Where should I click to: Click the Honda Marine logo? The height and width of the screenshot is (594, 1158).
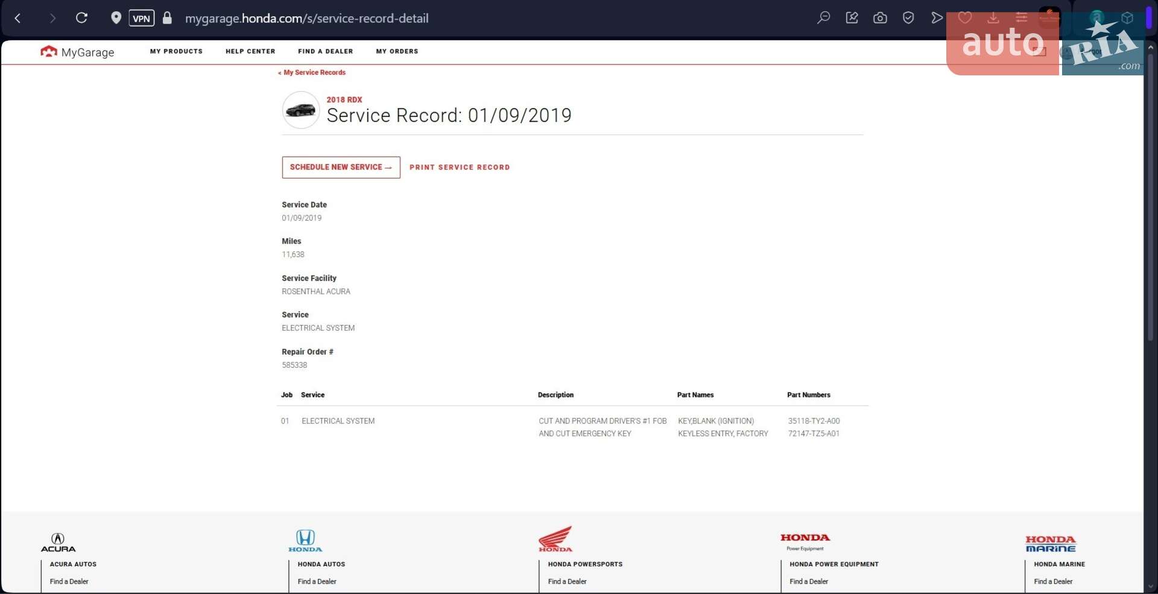tap(1051, 544)
